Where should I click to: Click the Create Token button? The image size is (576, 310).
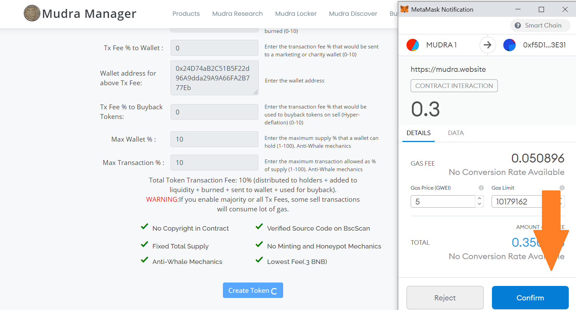[253, 290]
